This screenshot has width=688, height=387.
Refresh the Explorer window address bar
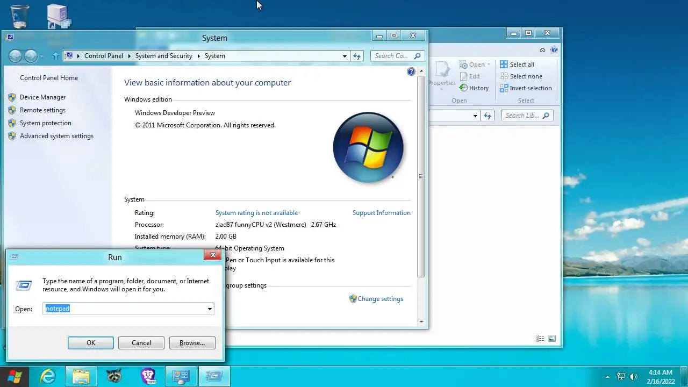coord(488,116)
